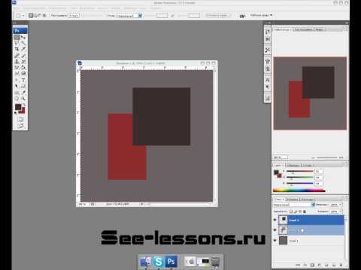The image size is (361, 270).
Task: Select the Eraser tool
Action: 17,67
